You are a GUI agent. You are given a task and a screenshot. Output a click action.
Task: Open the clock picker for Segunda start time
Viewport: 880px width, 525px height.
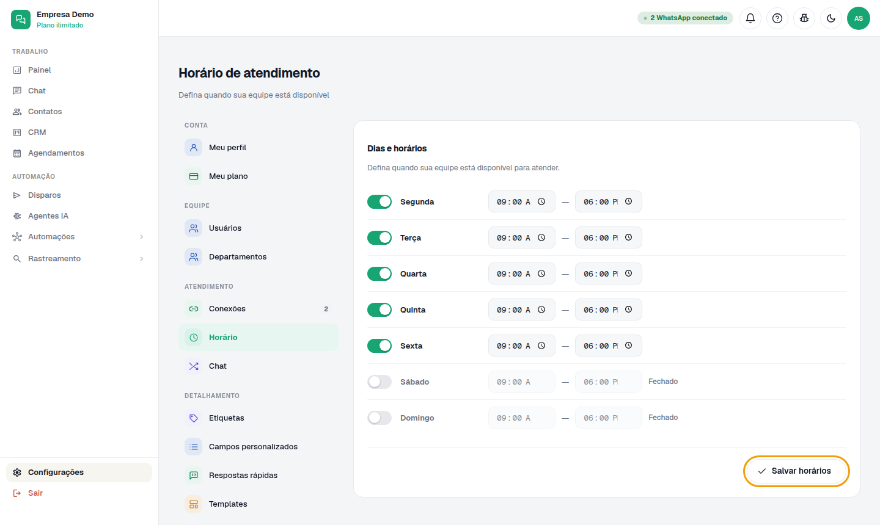pos(541,201)
